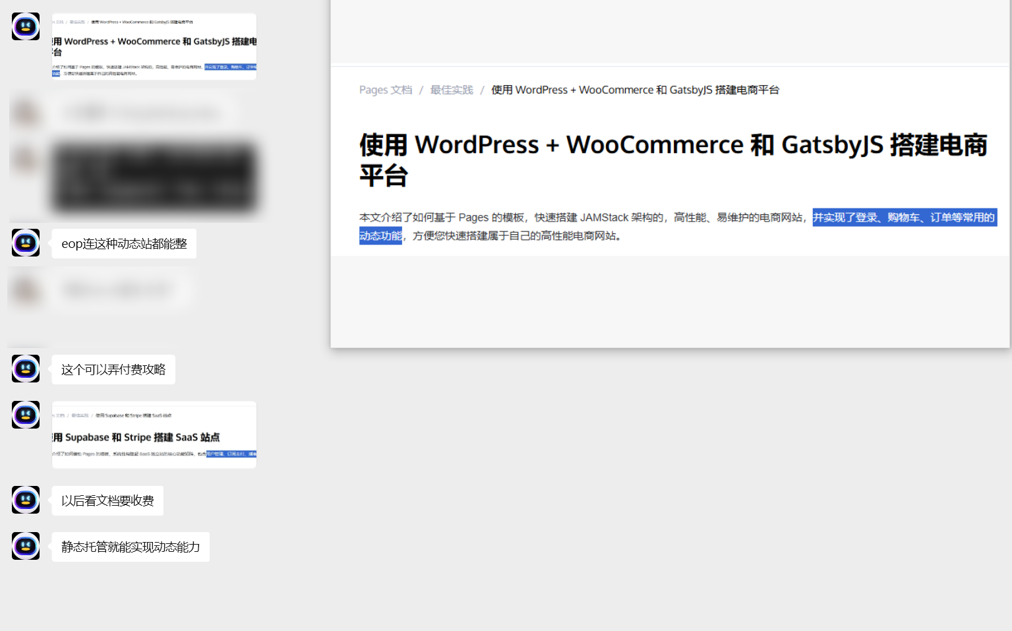Click avatar beside "以后看文档要收费" message
Image resolution: width=1012 pixels, height=631 pixels.
pos(26,500)
